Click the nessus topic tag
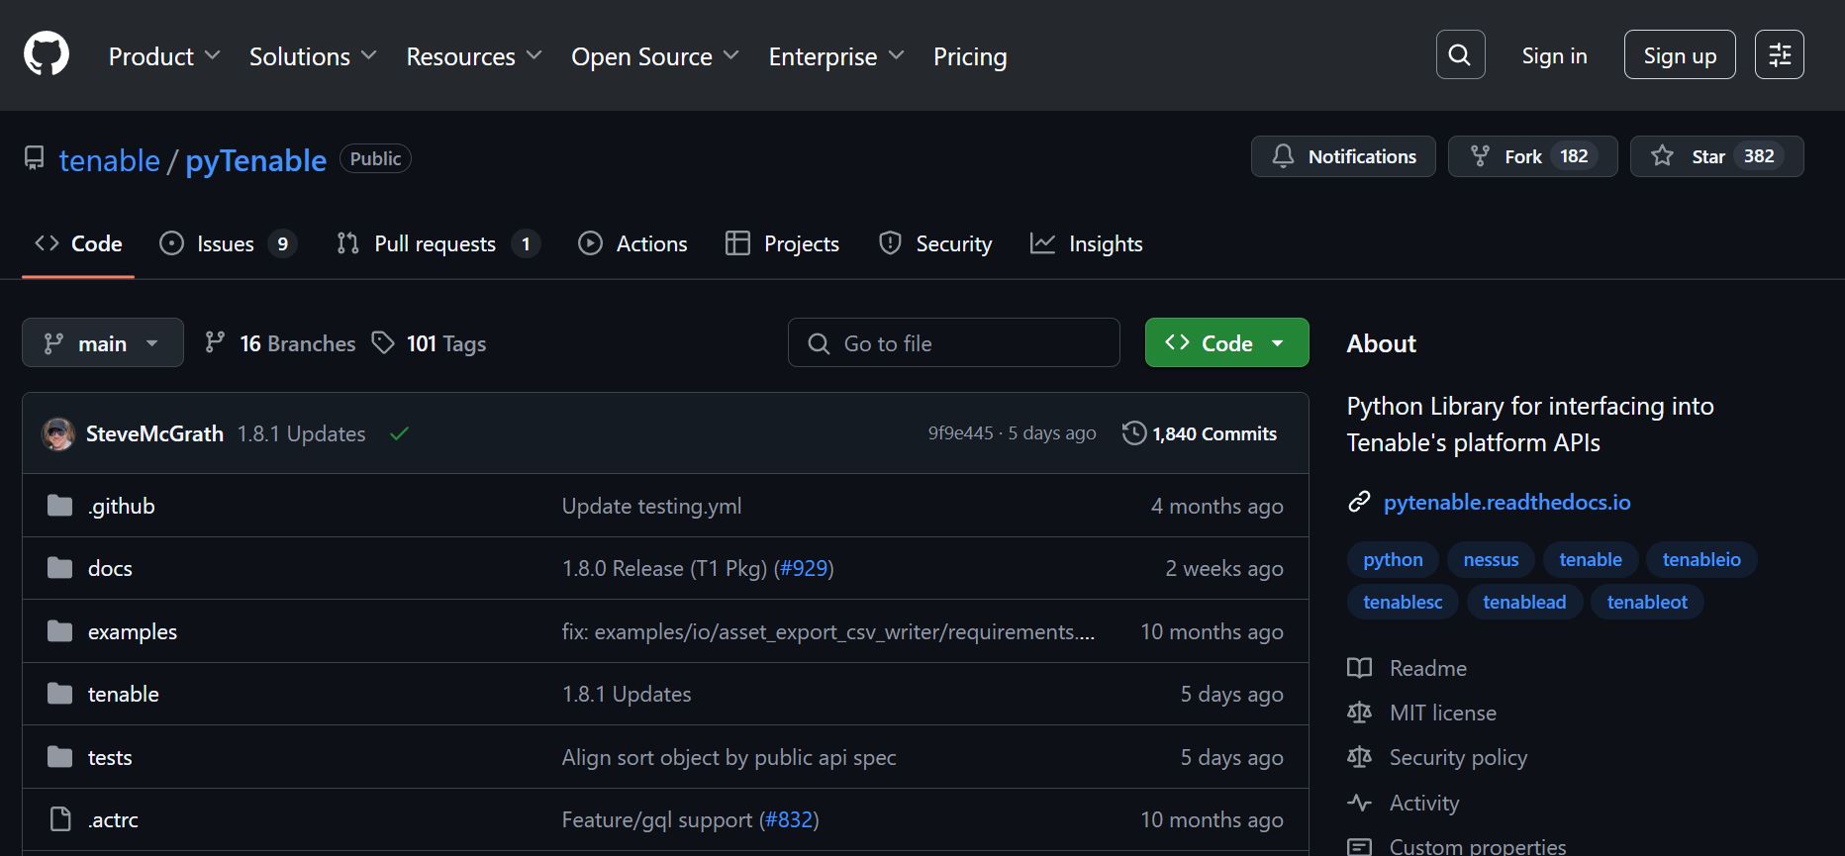This screenshot has width=1845, height=856. coord(1491,559)
